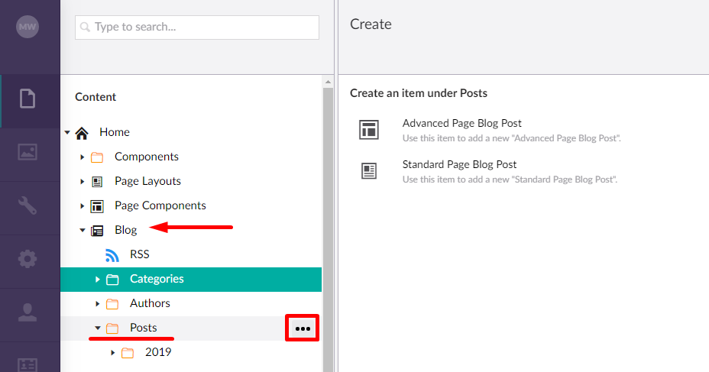Click the Categories folder icon
This screenshot has height=372, width=709.
coord(112,280)
